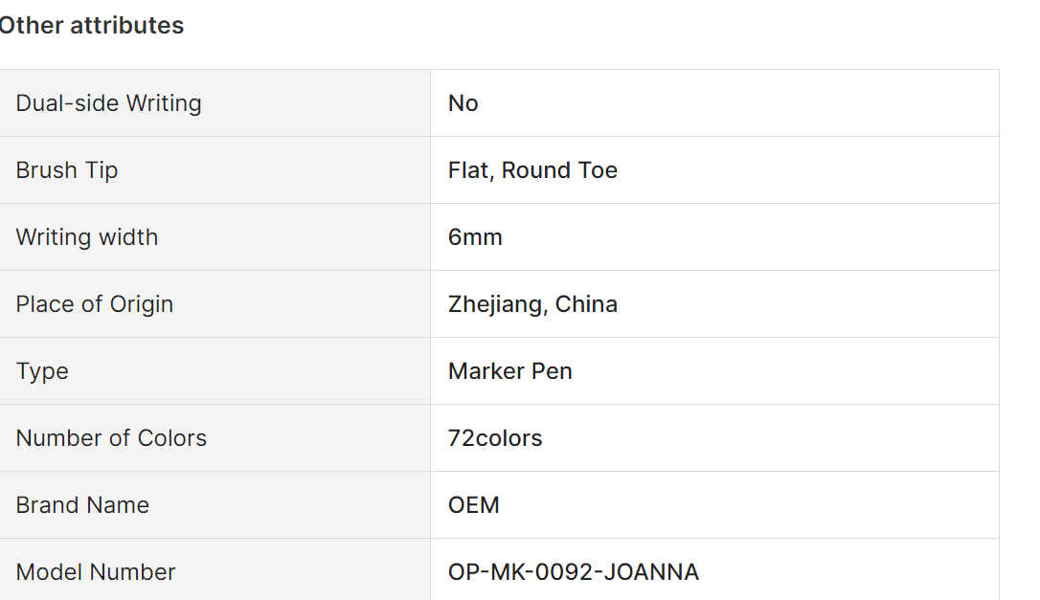1040x600 pixels.
Task: Click the "OEM" brand value
Action: 474,505
